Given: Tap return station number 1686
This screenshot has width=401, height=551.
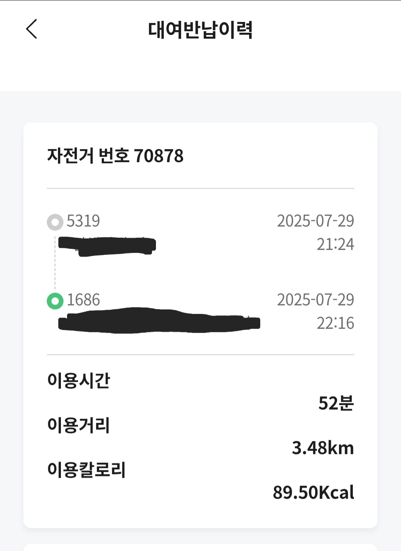Looking at the screenshot, I should pos(84,300).
